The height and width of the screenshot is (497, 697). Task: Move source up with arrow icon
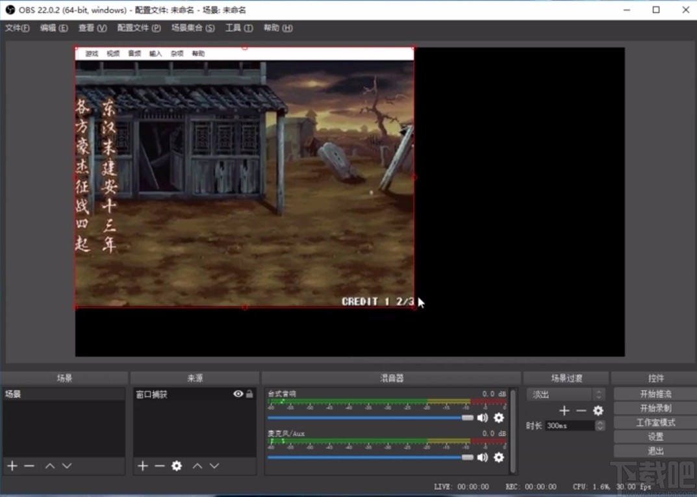pyautogui.click(x=197, y=465)
